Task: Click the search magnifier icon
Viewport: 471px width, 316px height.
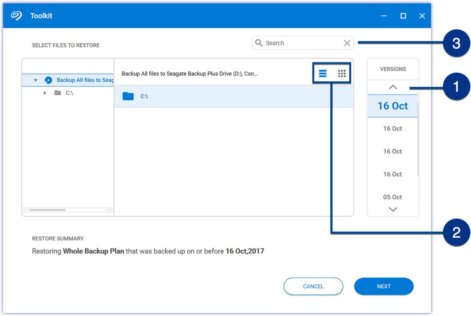Action: pyautogui.click(x=259, y=43)
